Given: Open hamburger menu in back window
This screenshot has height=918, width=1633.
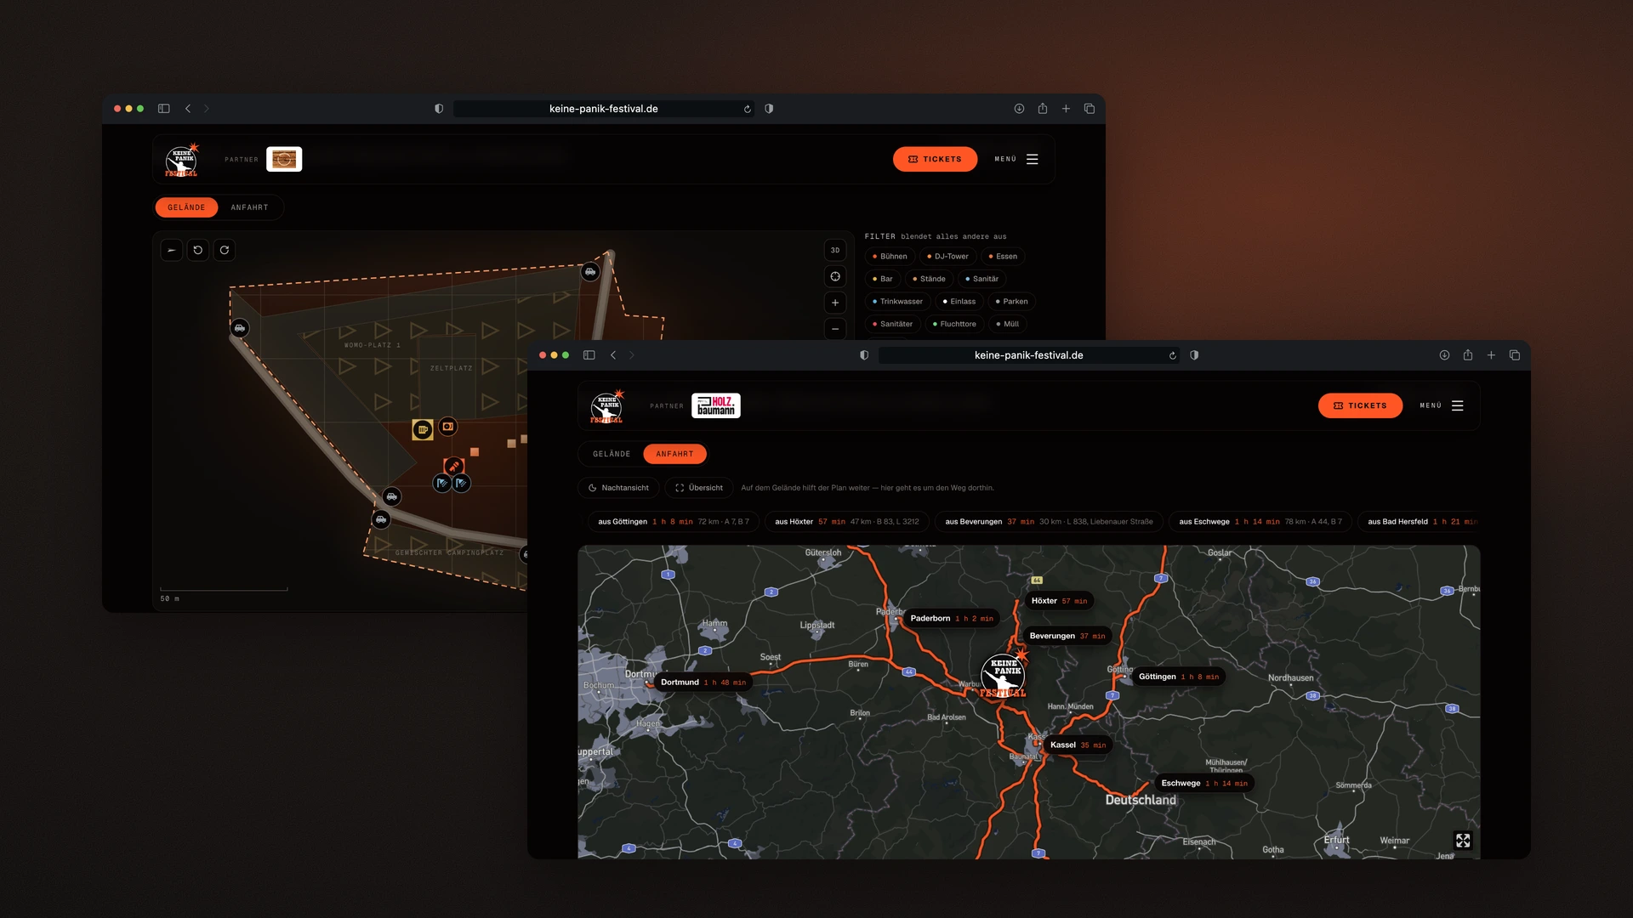Looking at the screenshot, I should coord(1032,159).
